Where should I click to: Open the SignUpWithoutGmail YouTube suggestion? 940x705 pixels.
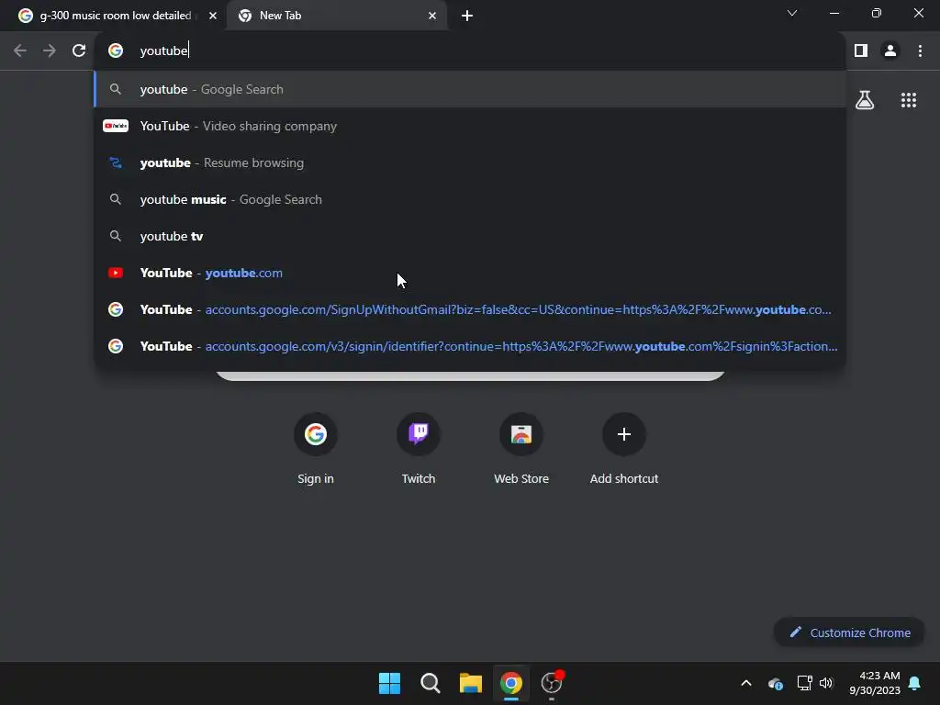(470, 309)
